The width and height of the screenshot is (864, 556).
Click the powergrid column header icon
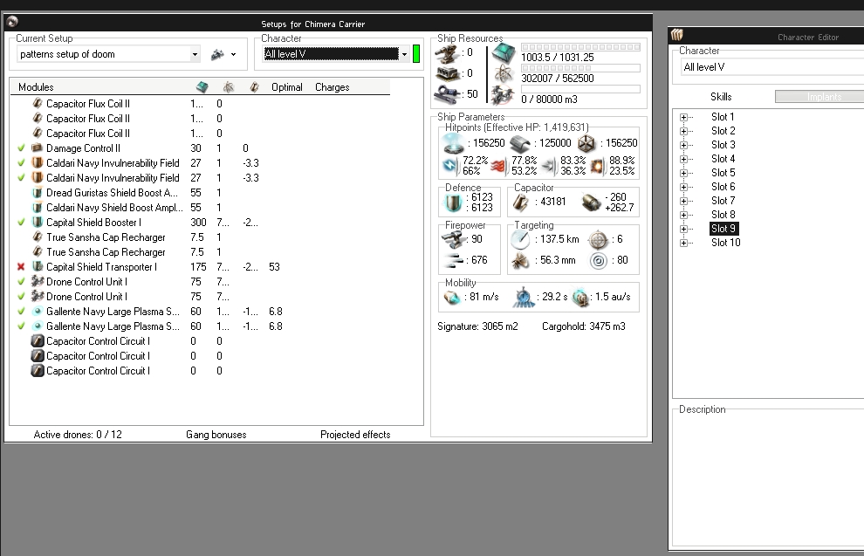point(228,87)
